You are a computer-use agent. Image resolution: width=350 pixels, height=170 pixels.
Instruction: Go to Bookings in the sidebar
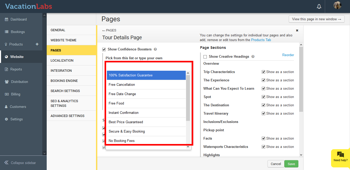tap(18, 32)
